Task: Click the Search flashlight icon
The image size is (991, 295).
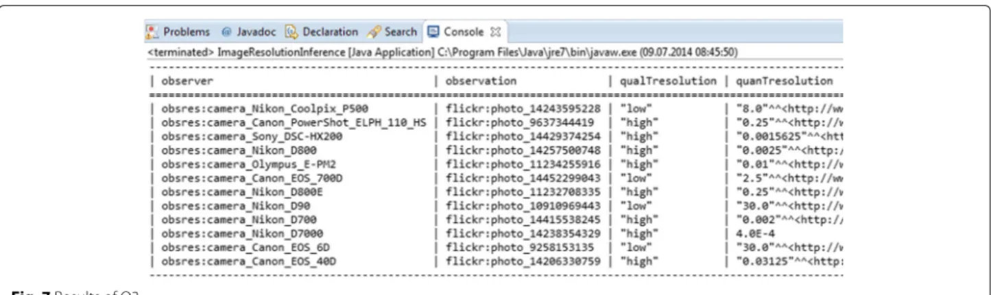Action: pyautogui.click(x=374, y=31)
